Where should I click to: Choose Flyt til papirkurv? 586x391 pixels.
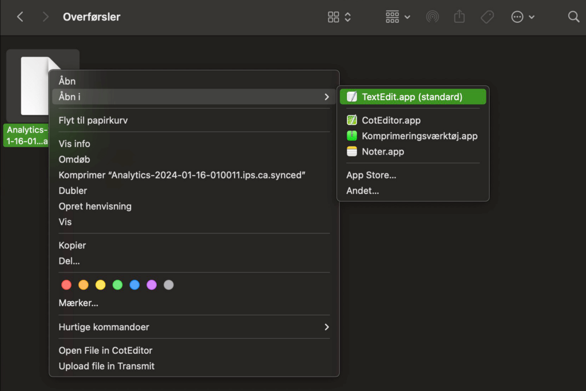[194, 120]
